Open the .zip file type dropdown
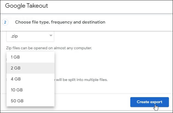 [30, 36]
